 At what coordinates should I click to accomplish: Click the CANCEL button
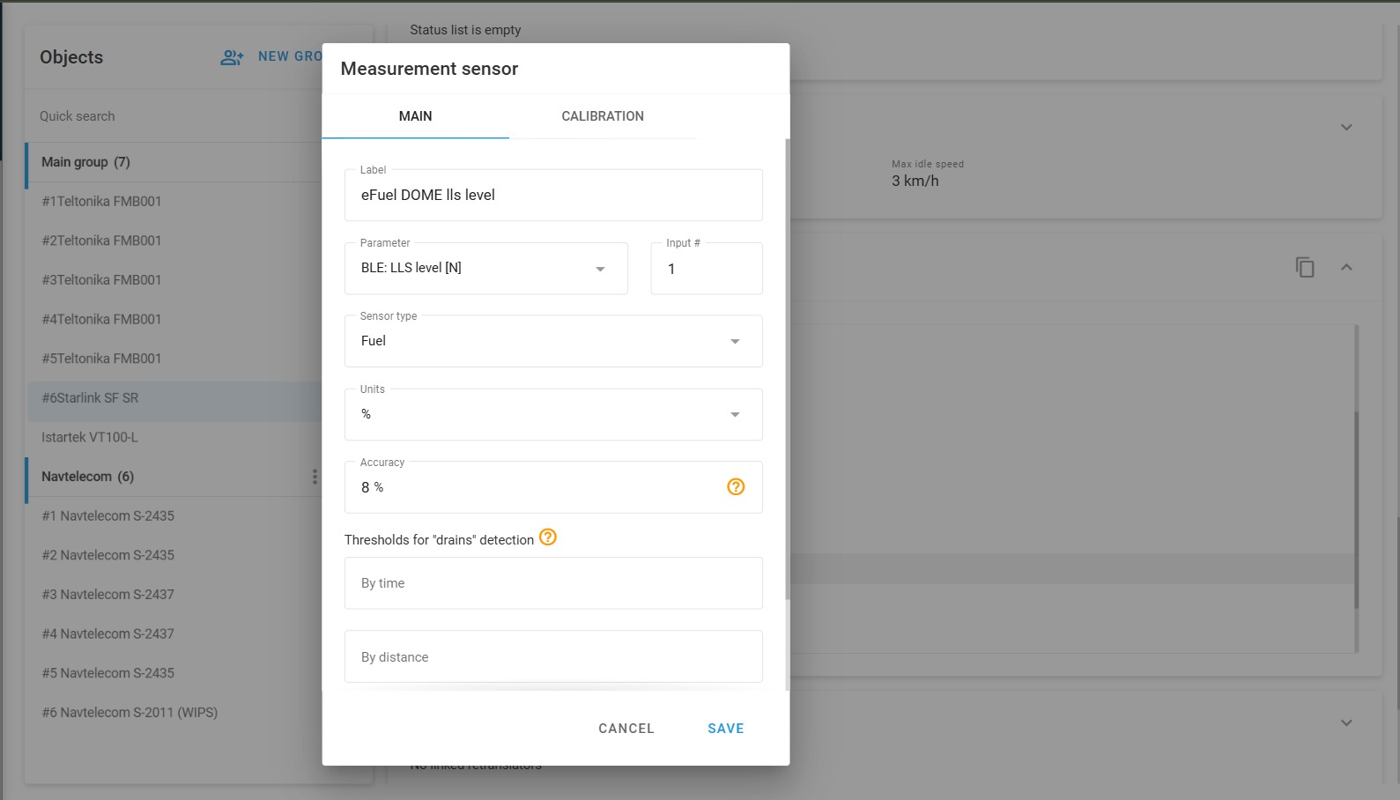pyautogui.click(x=626, y=729)
